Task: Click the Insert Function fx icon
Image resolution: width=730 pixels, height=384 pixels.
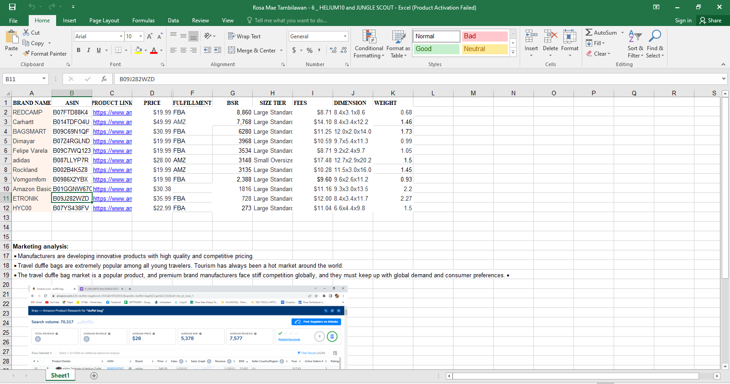Action: tap(104, 79)
